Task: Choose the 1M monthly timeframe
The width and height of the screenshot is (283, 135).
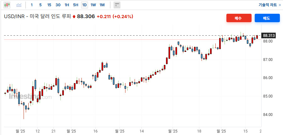Action: (102, 5)
